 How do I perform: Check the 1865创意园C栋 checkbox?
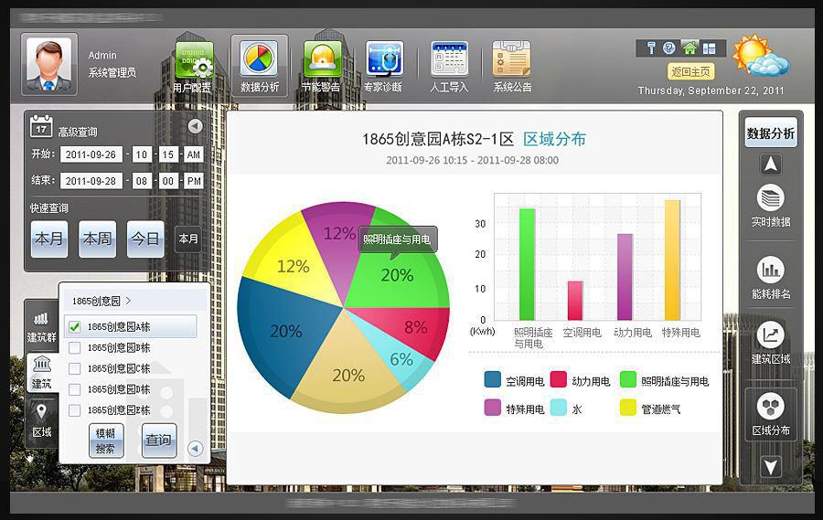pos(75,368)
